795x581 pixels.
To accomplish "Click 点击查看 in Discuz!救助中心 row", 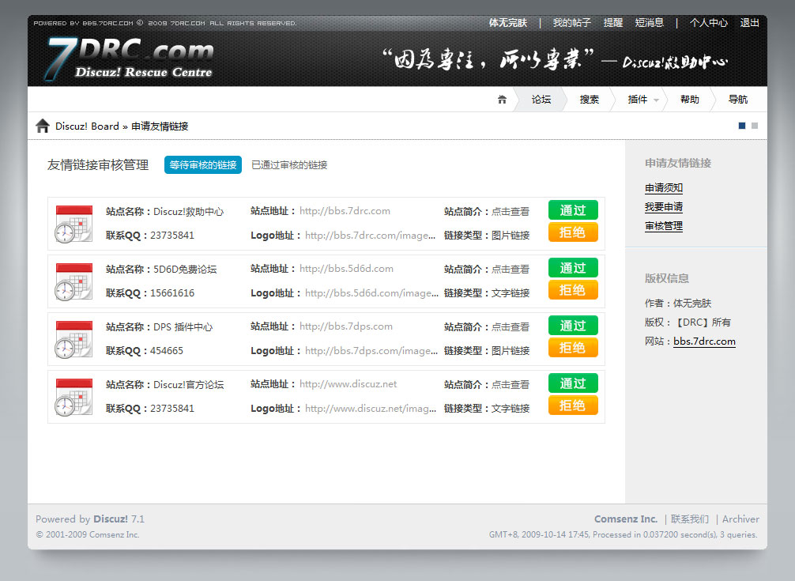I will (x=511, y=211).
